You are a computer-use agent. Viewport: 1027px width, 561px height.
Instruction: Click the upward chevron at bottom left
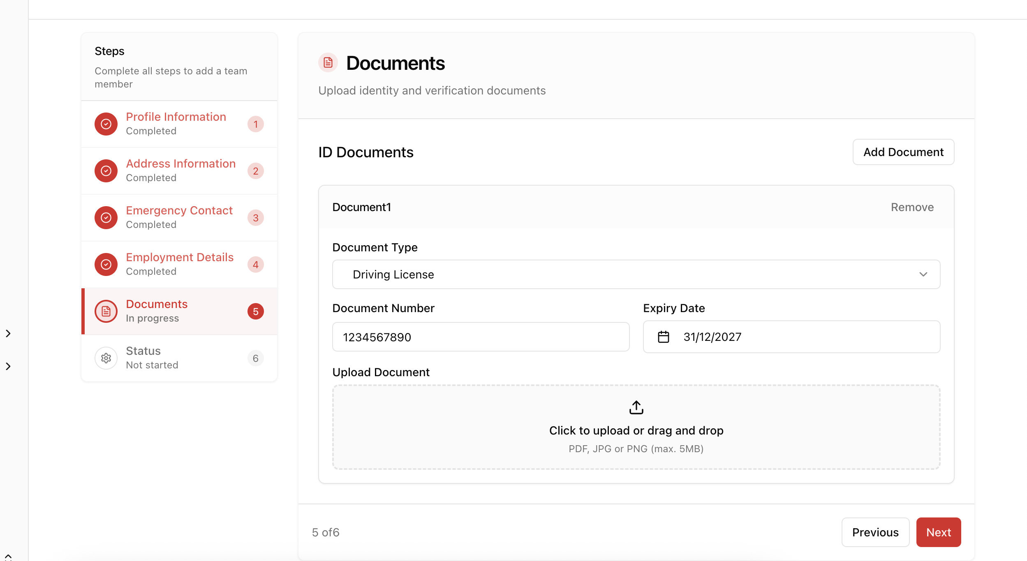coord(8,556)
